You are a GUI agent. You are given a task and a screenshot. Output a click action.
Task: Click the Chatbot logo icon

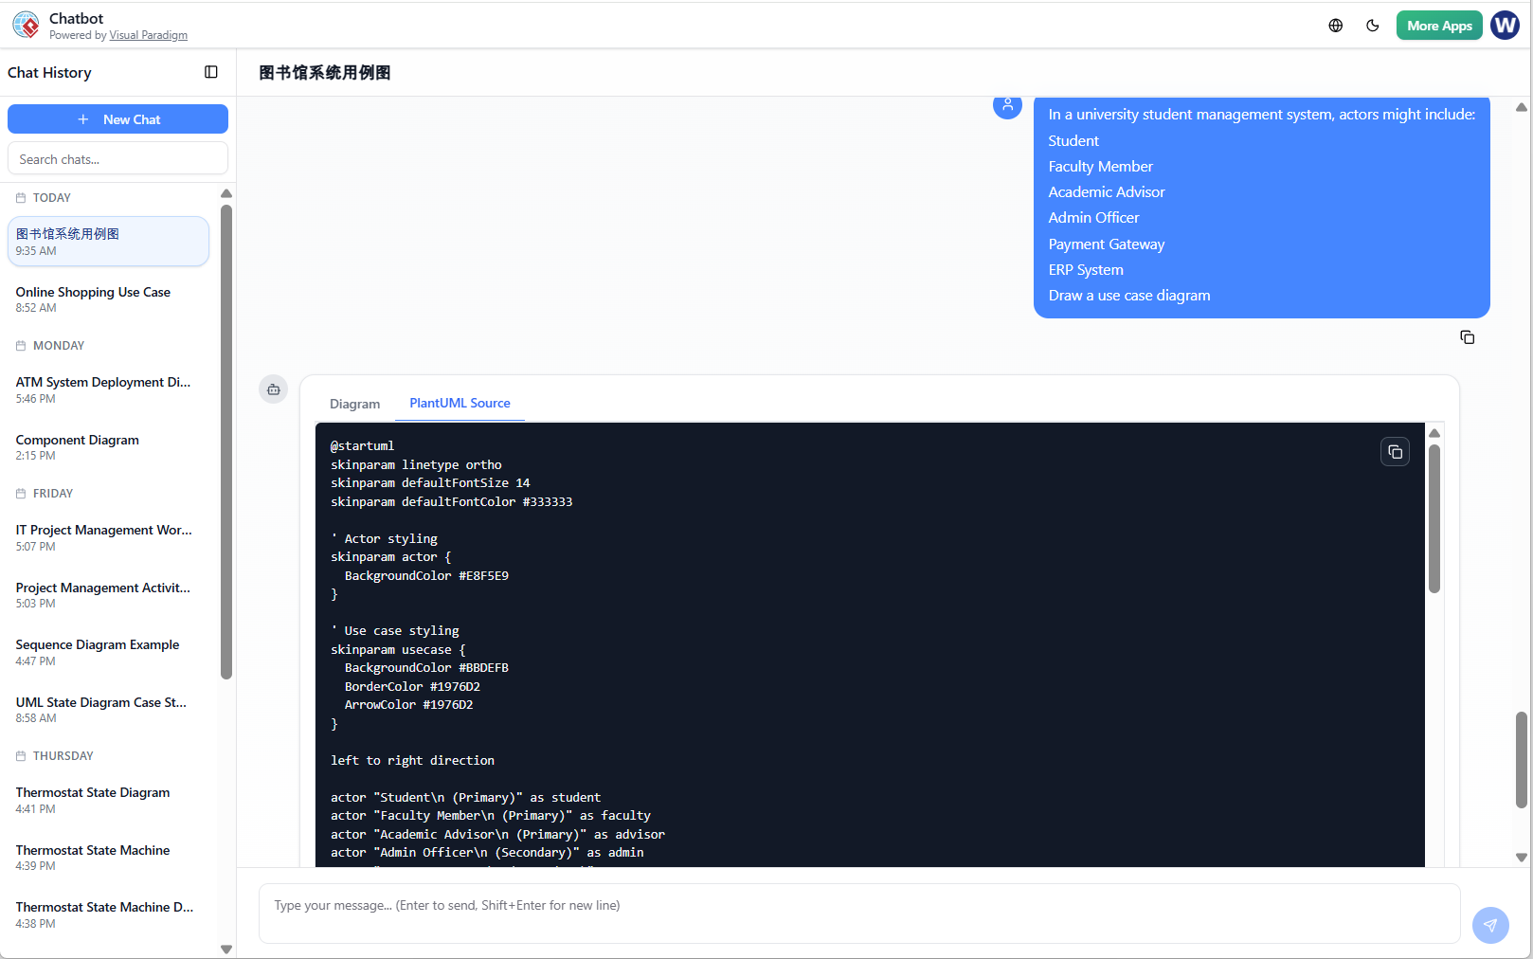(x=26, y=26)
